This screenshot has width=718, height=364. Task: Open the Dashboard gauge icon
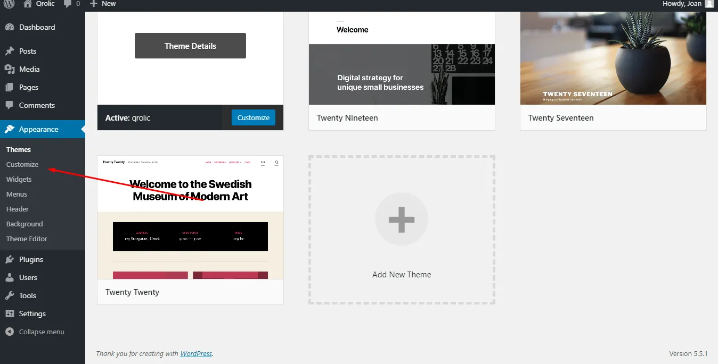coord(9,27)
